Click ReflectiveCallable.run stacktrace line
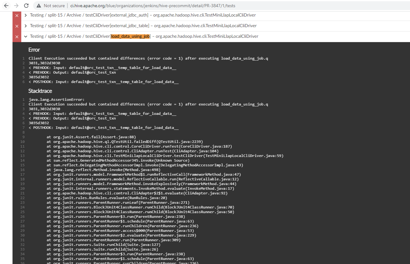Image resolution: width=410 pixels, height=264 pixels. pyautogui.click(x=143, y=179)
